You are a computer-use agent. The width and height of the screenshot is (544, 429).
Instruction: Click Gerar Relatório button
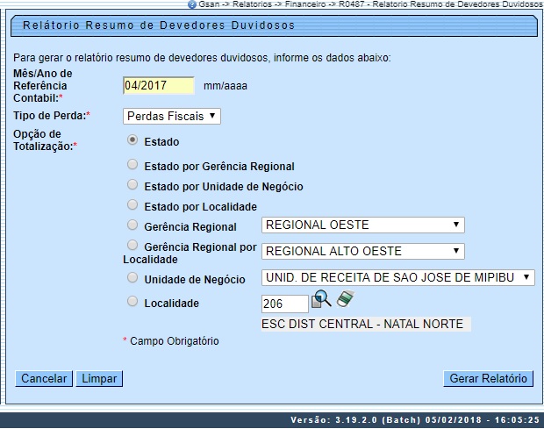pyautogui.click(x=488, y=379)
